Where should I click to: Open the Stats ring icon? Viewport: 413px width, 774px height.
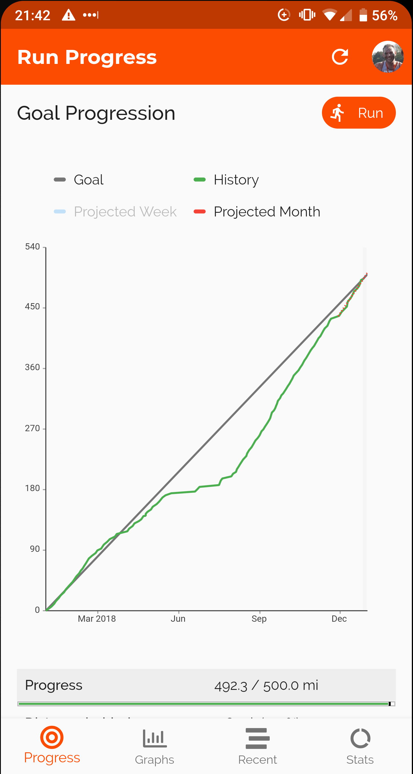360,738
